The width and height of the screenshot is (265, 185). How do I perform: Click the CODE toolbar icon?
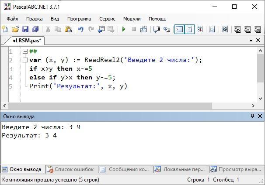225,29
